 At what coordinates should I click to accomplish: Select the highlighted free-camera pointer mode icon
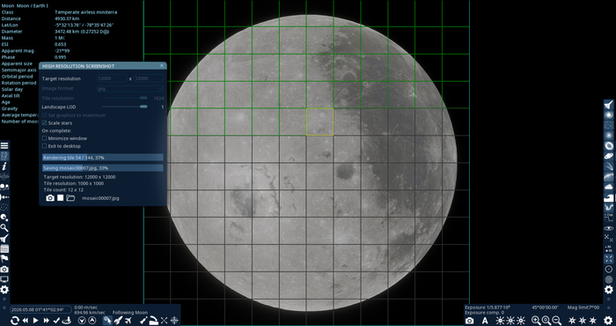click(x=107, y=321)
